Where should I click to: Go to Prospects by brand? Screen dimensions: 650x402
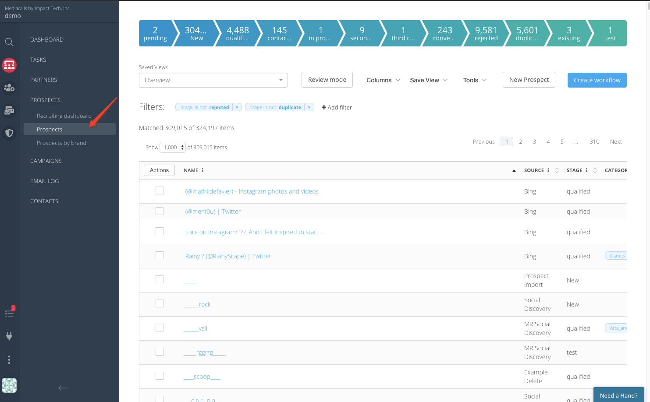[61, 143]
